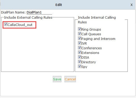This screenshot has width=136, height=98.
Task: Toggle Paging and Intercom checkbox
Action: click(x=80, y=38)
